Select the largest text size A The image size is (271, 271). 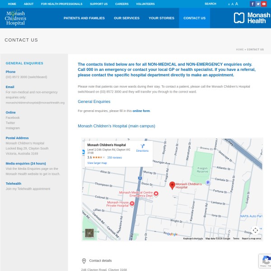coord(236,4)
